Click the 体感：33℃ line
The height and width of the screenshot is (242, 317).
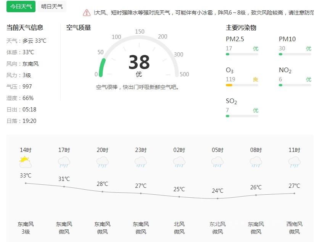(x=20, y=52)
